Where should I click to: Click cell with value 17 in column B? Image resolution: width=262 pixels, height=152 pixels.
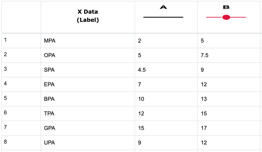pyautogui.click(x=204, y=128)
